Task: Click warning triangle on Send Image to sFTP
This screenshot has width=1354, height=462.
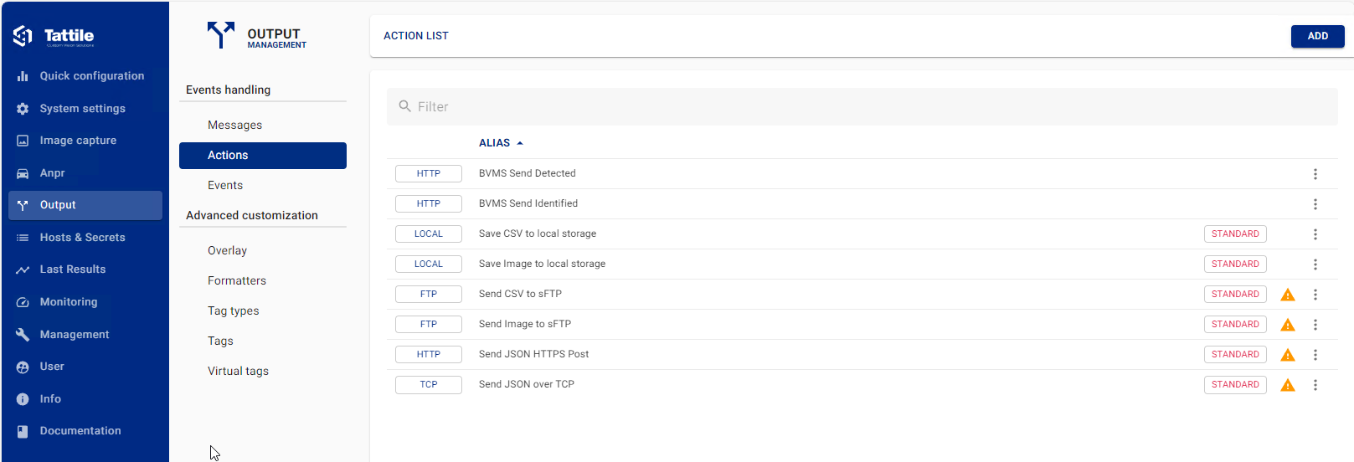Action: coord(1288,325)
